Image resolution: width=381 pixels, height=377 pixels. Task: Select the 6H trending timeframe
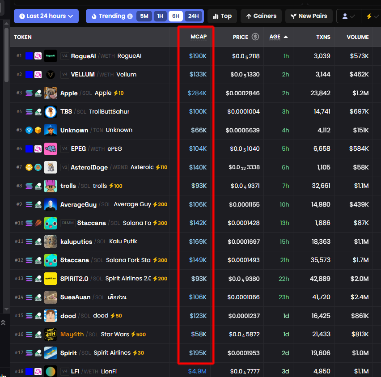coord(176,16)
